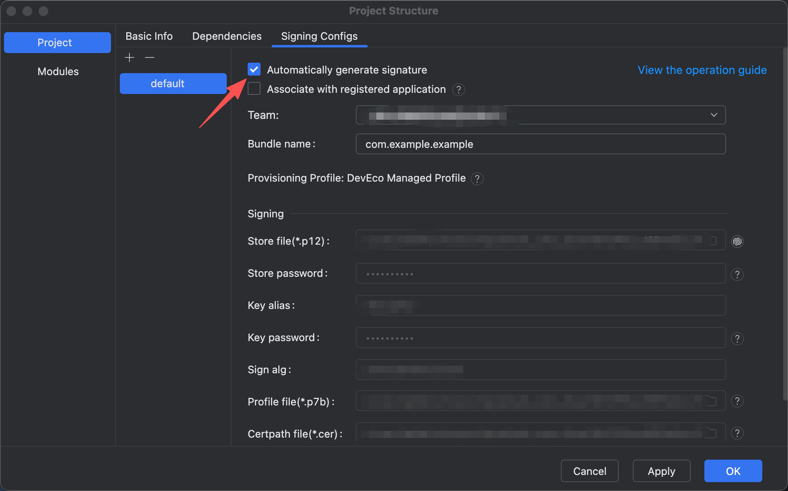Click help icon beside Associate with registered application

click(458, 90)
